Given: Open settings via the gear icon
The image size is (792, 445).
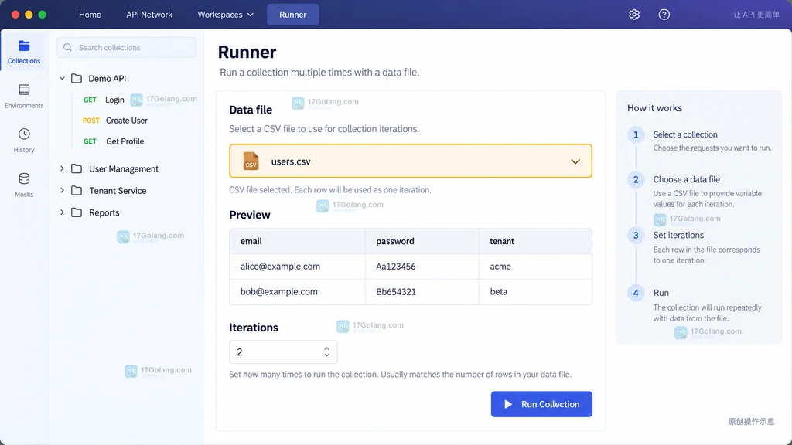Looking at the screenshot, I should [634, 15].
